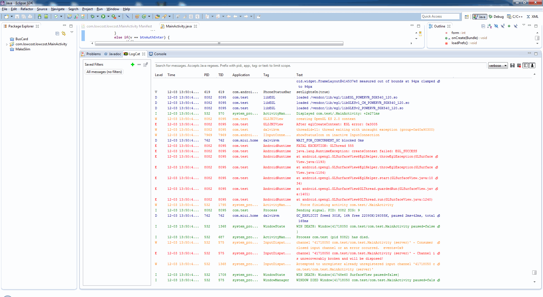543x297 pixels.
Task: Start debugging with the bug icon
Action: 92,17
